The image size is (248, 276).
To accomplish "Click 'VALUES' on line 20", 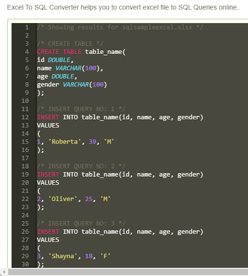I will click(48, 182).
